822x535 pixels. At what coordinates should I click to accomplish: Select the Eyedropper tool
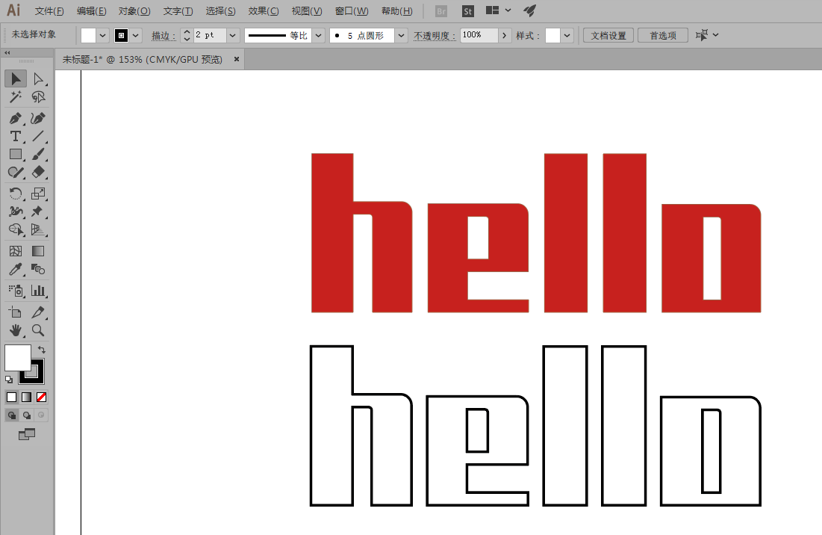pyautogui.click(x=16, y=269)
